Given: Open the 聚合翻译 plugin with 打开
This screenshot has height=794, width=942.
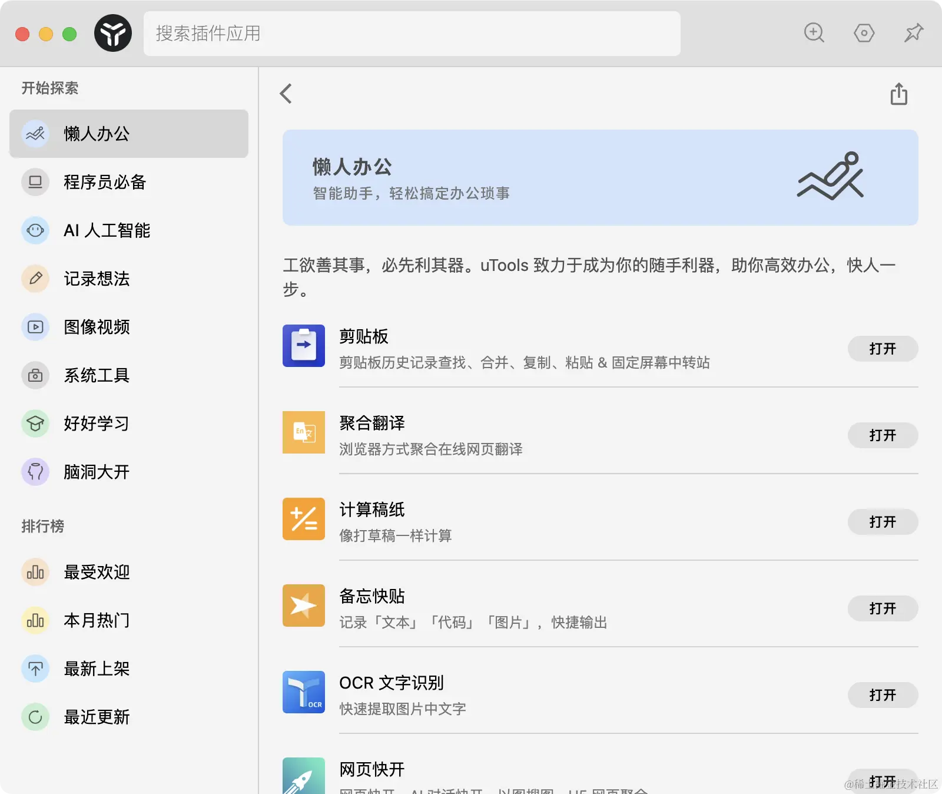Looking at the screenshot, I should (x=883, y=435).
